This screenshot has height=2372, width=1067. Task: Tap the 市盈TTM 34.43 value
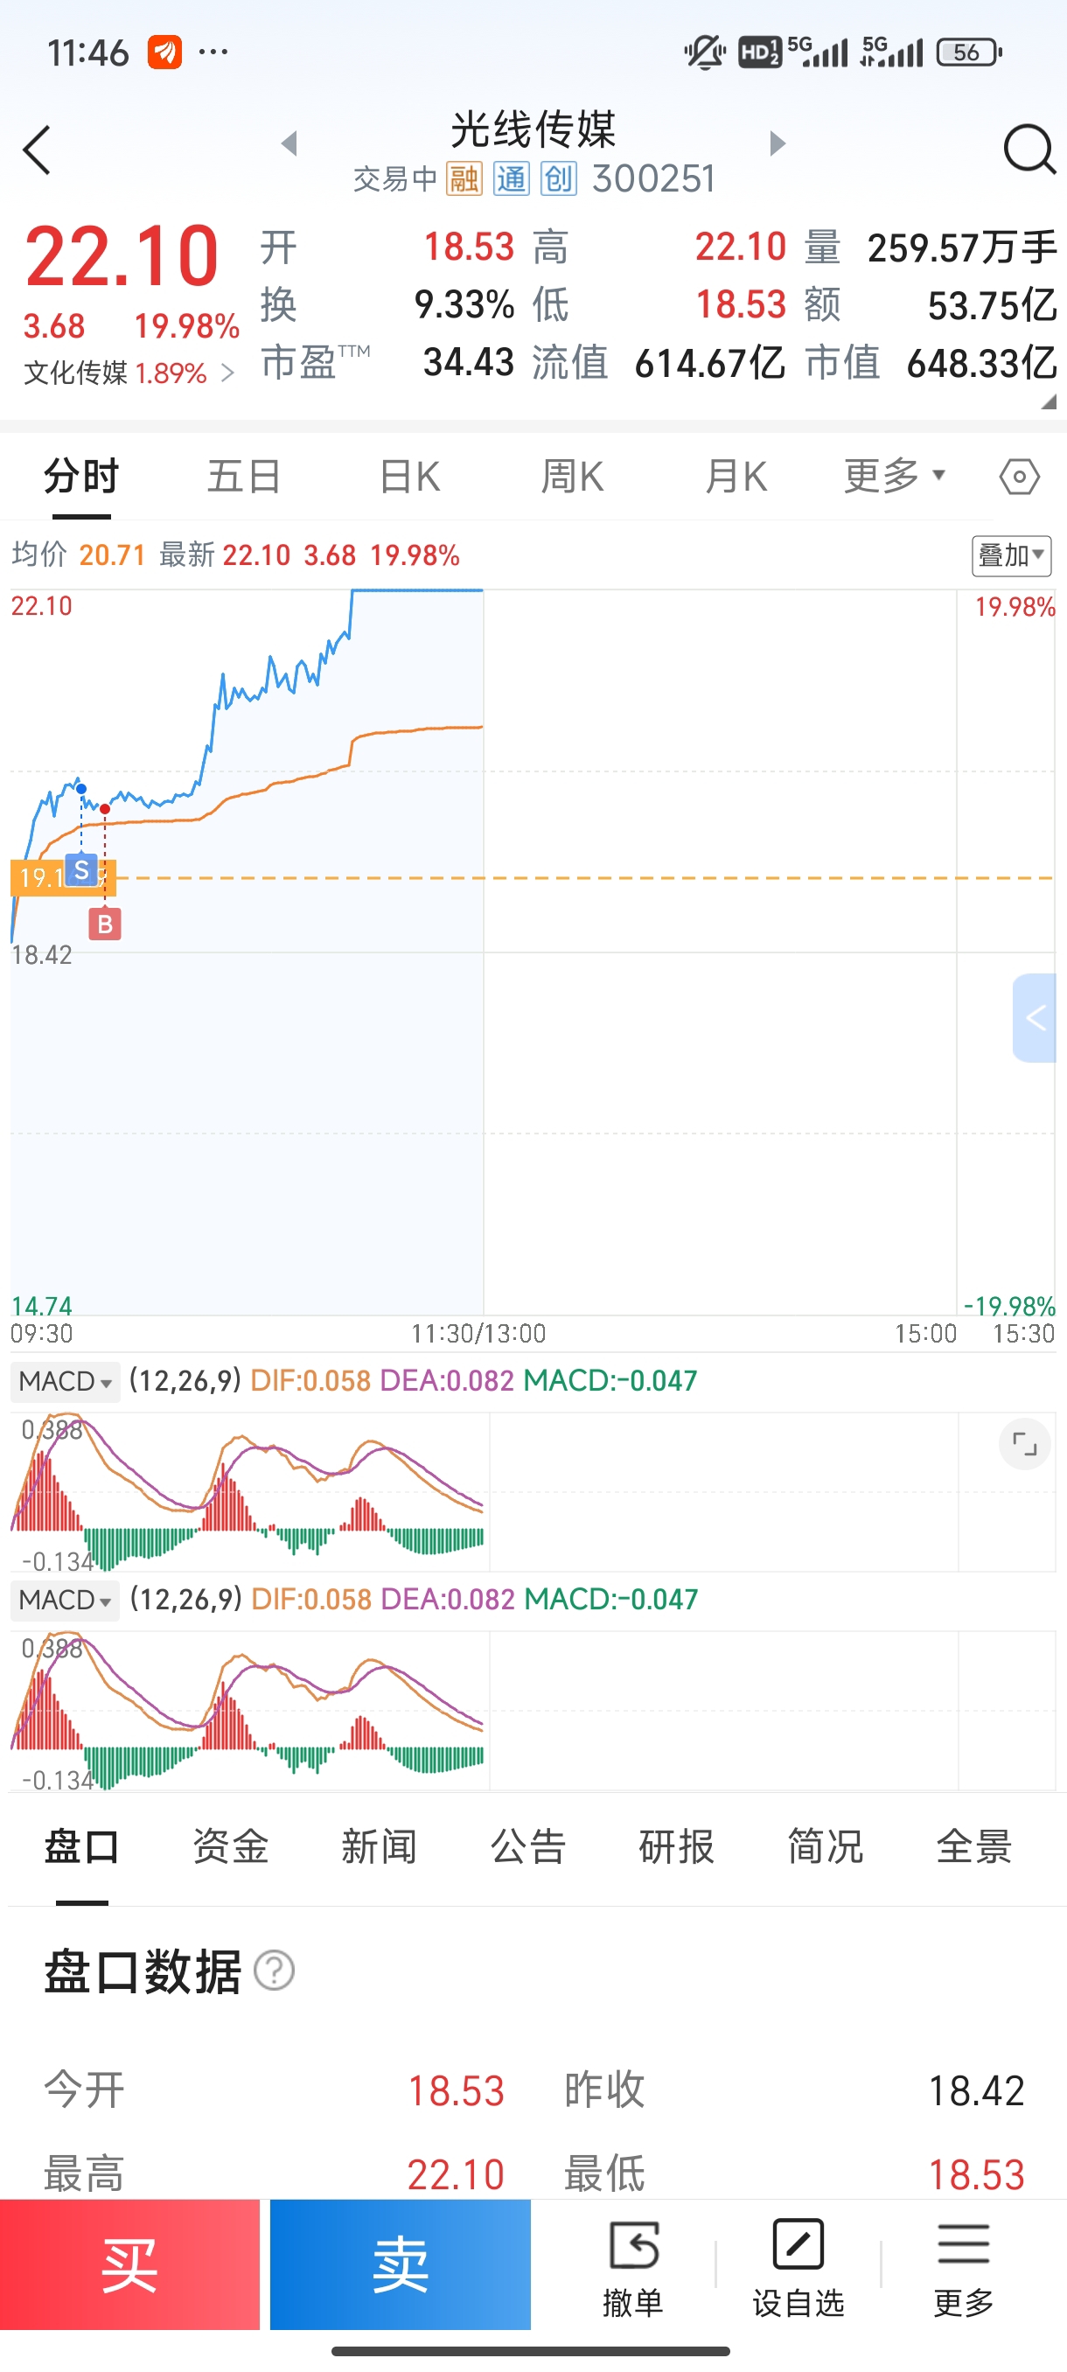[x=469, y=363]
